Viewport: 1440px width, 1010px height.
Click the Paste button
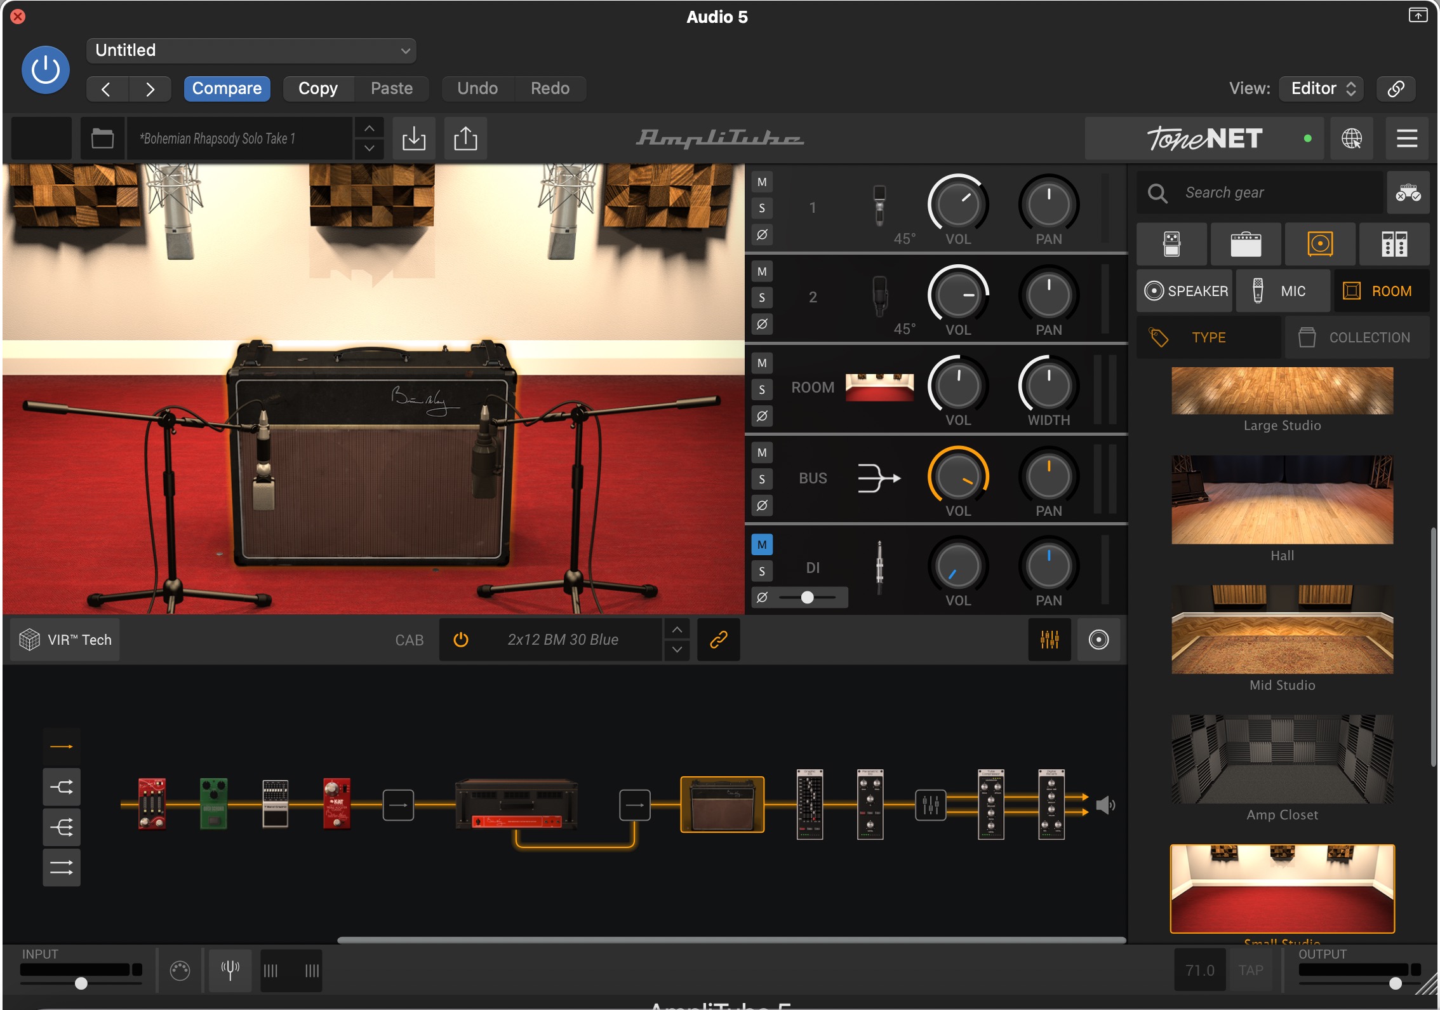coord(392,88)
